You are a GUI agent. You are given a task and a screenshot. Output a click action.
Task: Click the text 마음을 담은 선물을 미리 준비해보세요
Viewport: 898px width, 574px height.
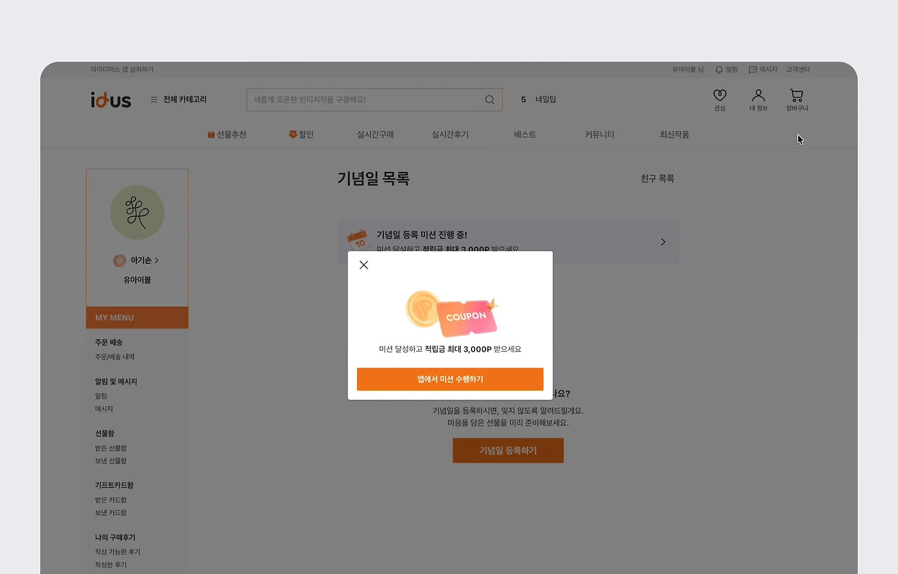[508, 423]
